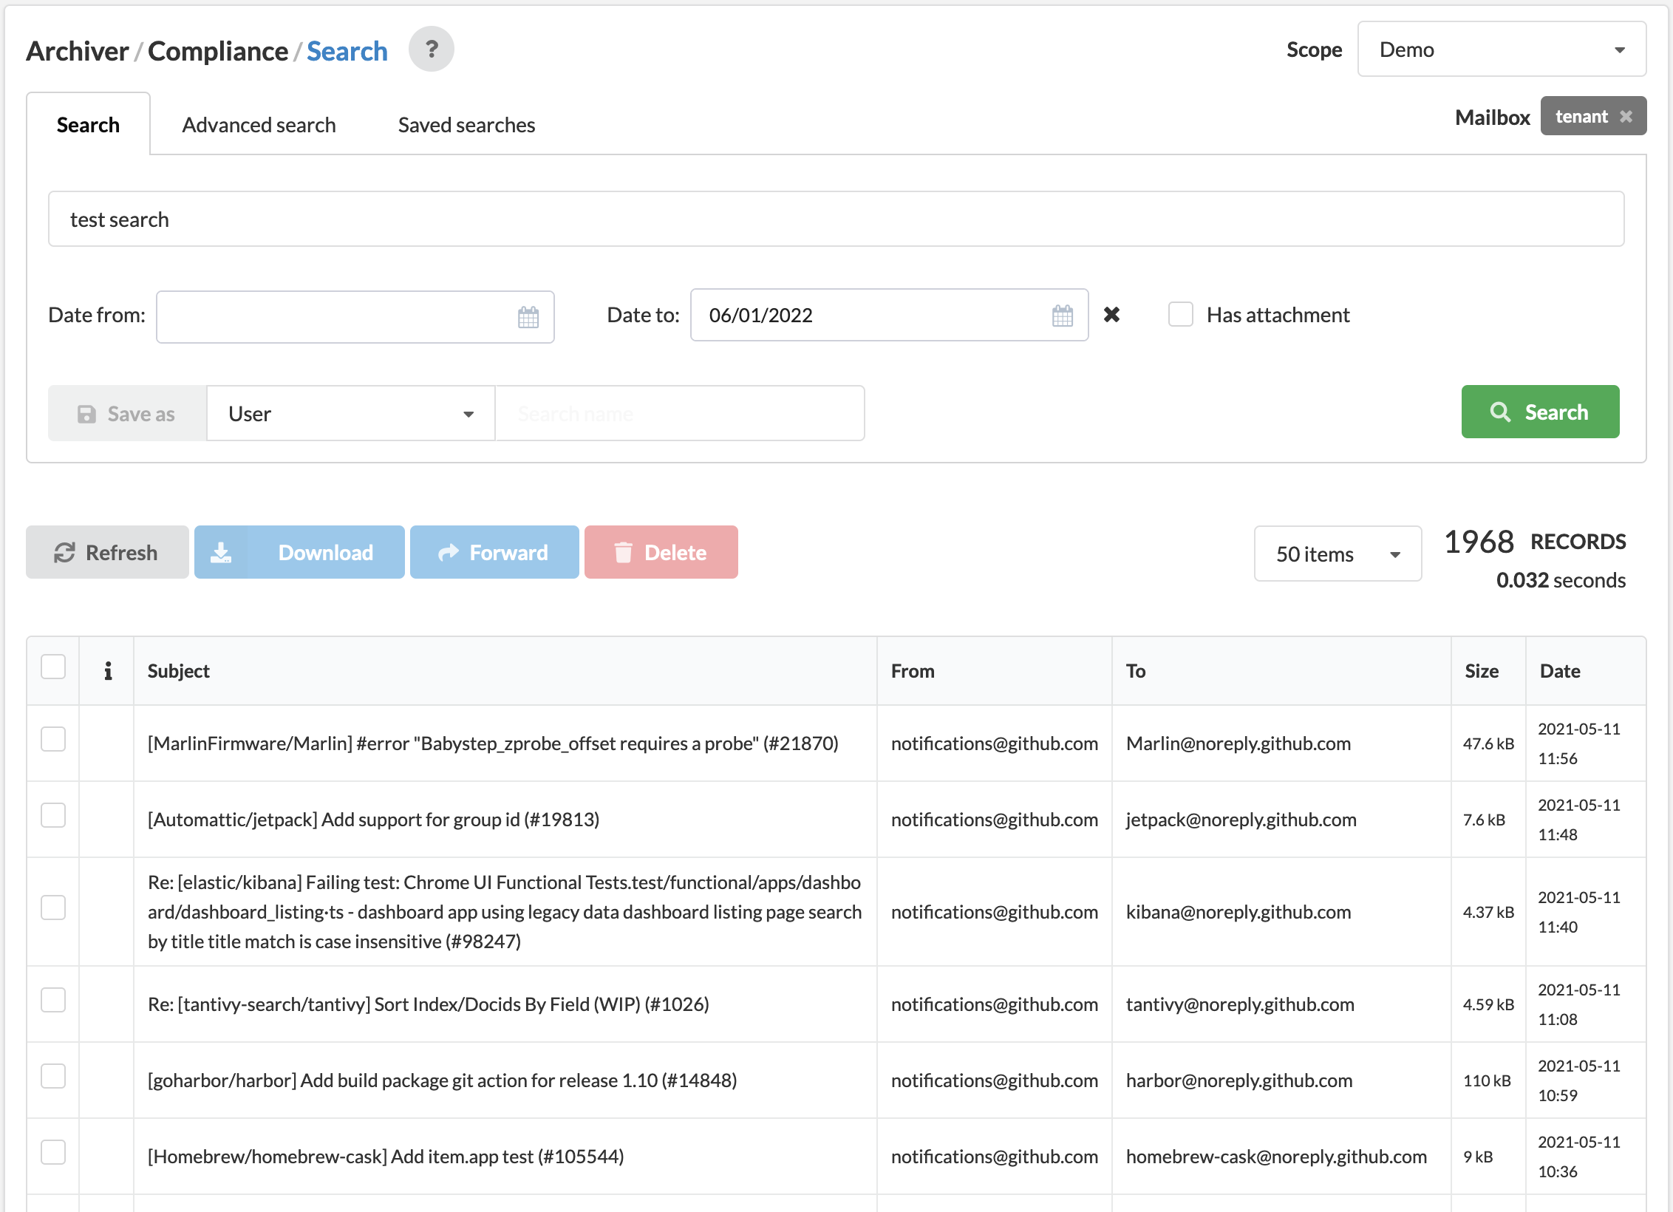Screen dimensions: 1673x1212
Task: Enable the Has attachment checkbox
Action: pos(1180,315)
